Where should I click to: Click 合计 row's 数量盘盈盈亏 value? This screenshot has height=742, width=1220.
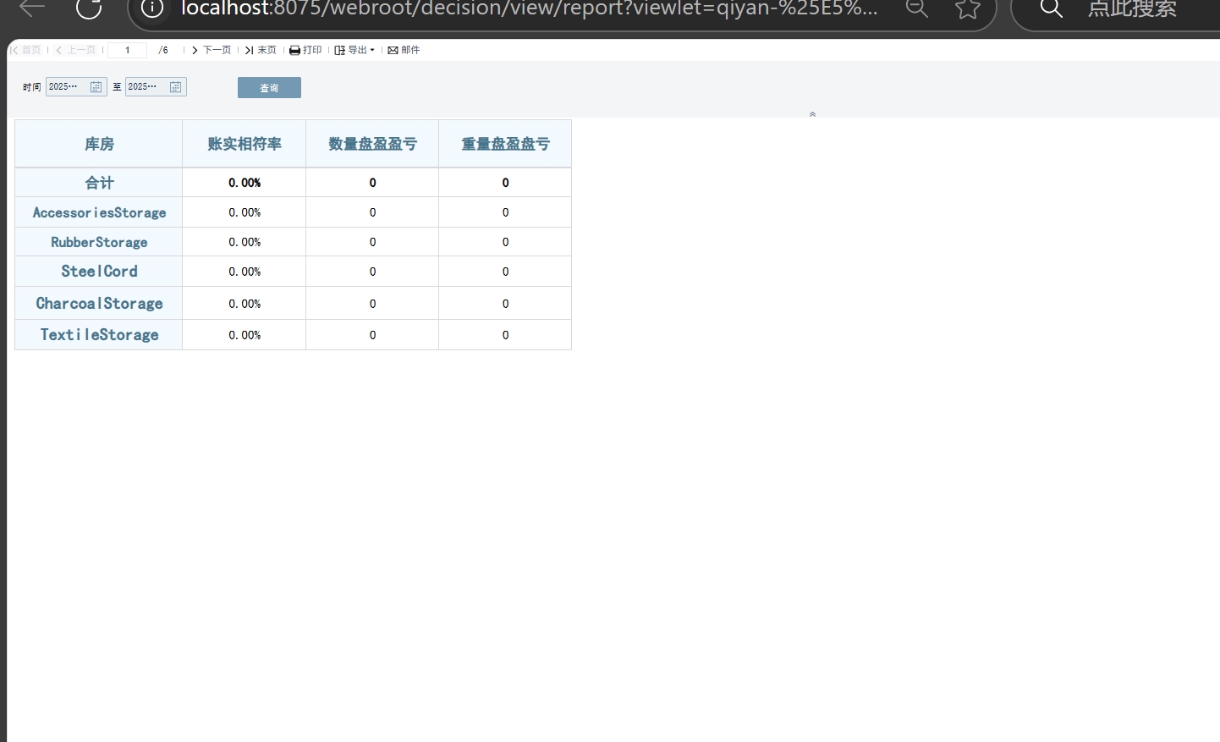(372, 183)
